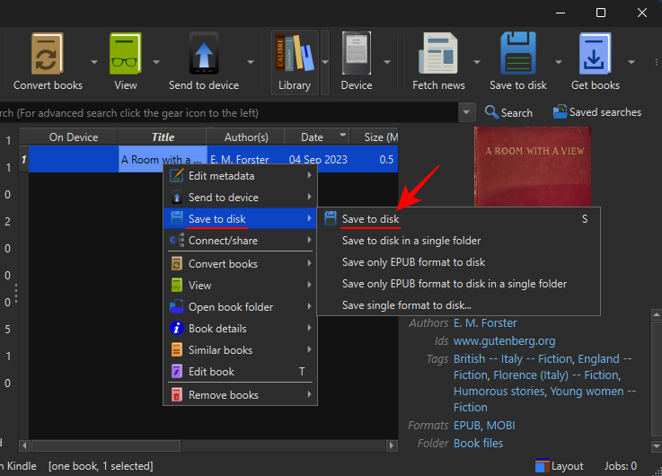Click the Layout button in status bar
662x476 pixels.
pyautogui.click(x=559, y=466)
